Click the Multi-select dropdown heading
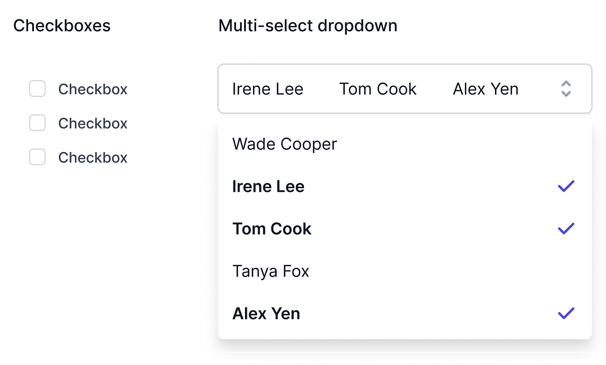606x365 pixels. (307, 25)
